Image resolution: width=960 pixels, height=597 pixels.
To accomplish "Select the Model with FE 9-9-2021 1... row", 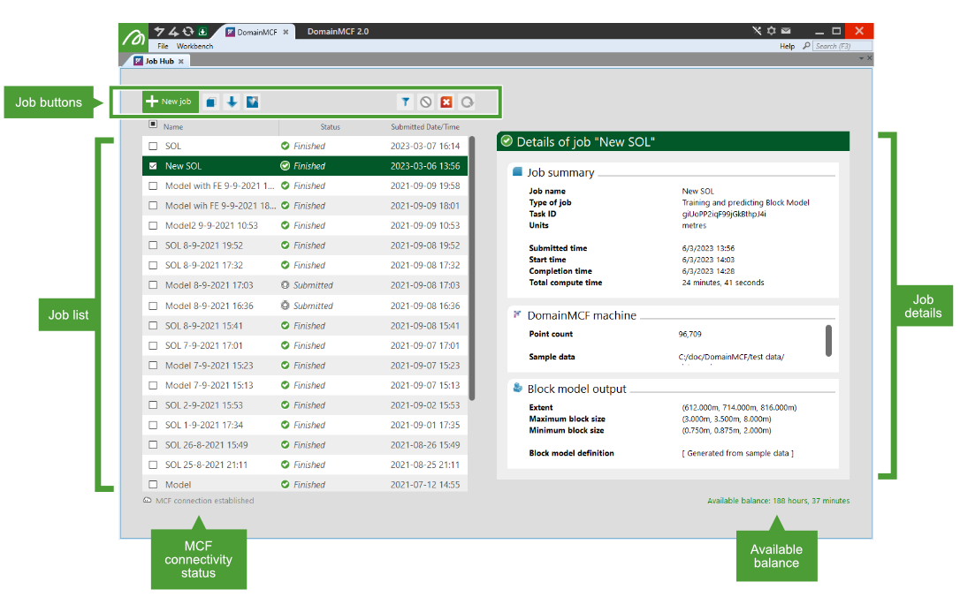I will click(305, 186).
